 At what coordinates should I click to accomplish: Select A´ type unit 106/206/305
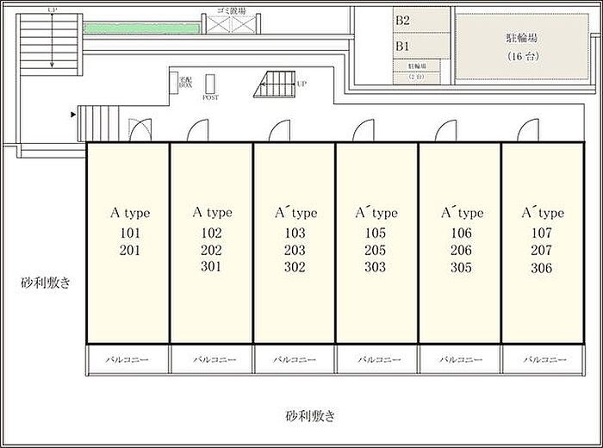[459, 243]
